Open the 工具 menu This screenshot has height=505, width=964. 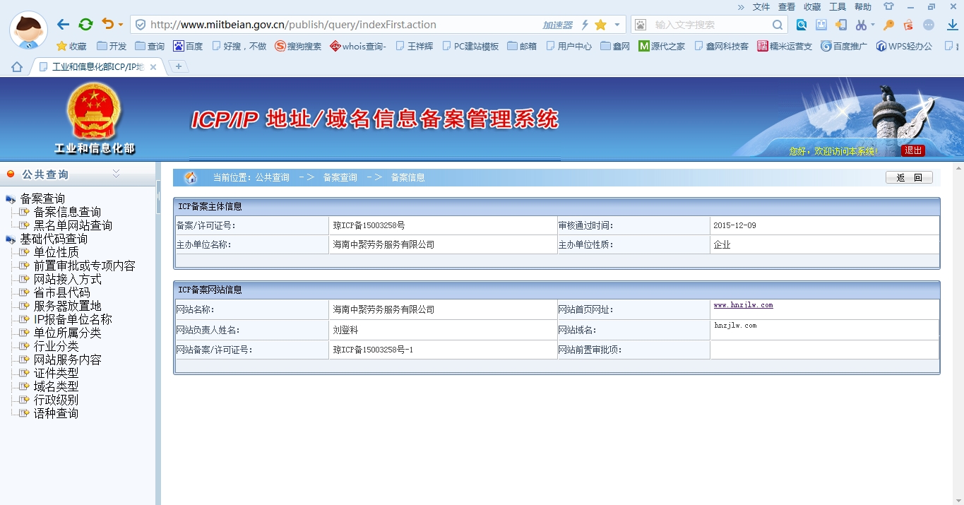(x=837, y=7)
